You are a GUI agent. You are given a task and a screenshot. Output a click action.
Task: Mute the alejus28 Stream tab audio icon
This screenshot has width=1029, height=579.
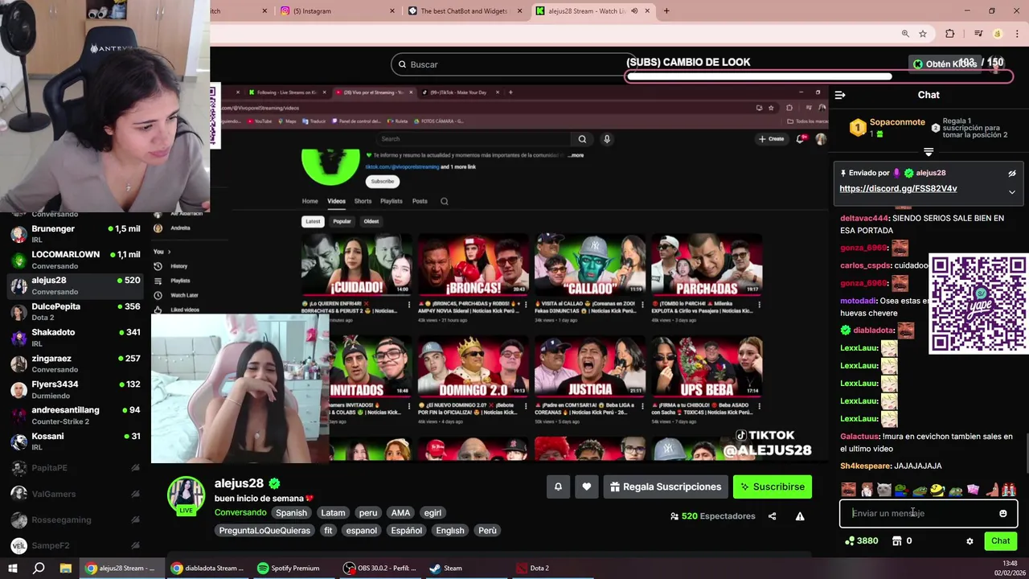(634, 11)
